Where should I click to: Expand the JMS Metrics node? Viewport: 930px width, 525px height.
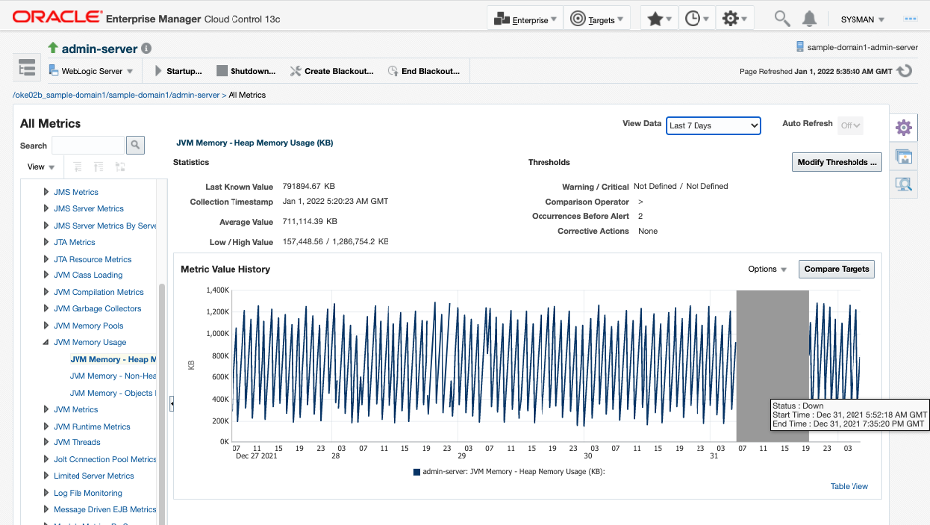point(46,192)
